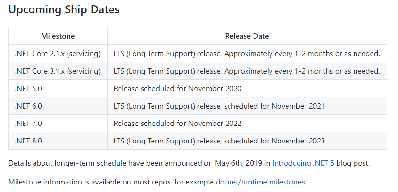Click the November 2022 release date text
This screenshot has width=398, height=192.
(178, 123)
